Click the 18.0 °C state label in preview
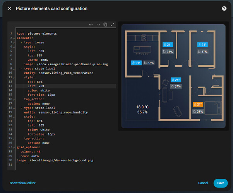The image size is (233, 193). coord(142,107)
